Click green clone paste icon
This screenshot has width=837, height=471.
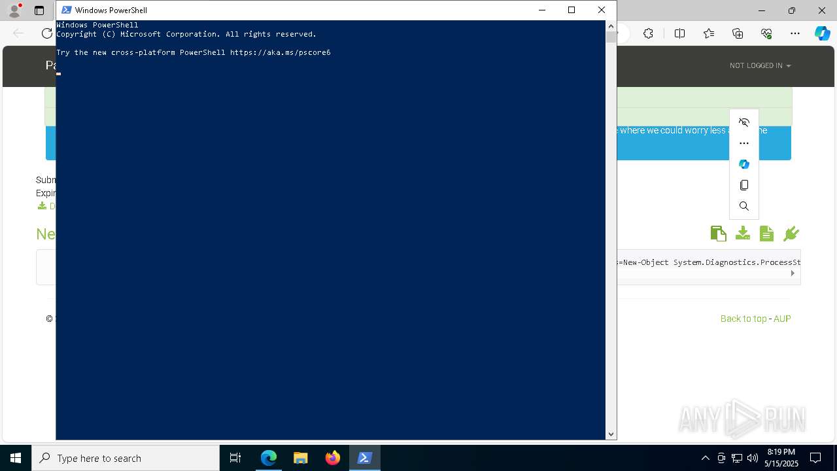click(x=718, y=234)
